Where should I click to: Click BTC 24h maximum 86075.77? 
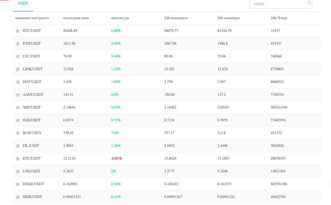pos(171,31)
